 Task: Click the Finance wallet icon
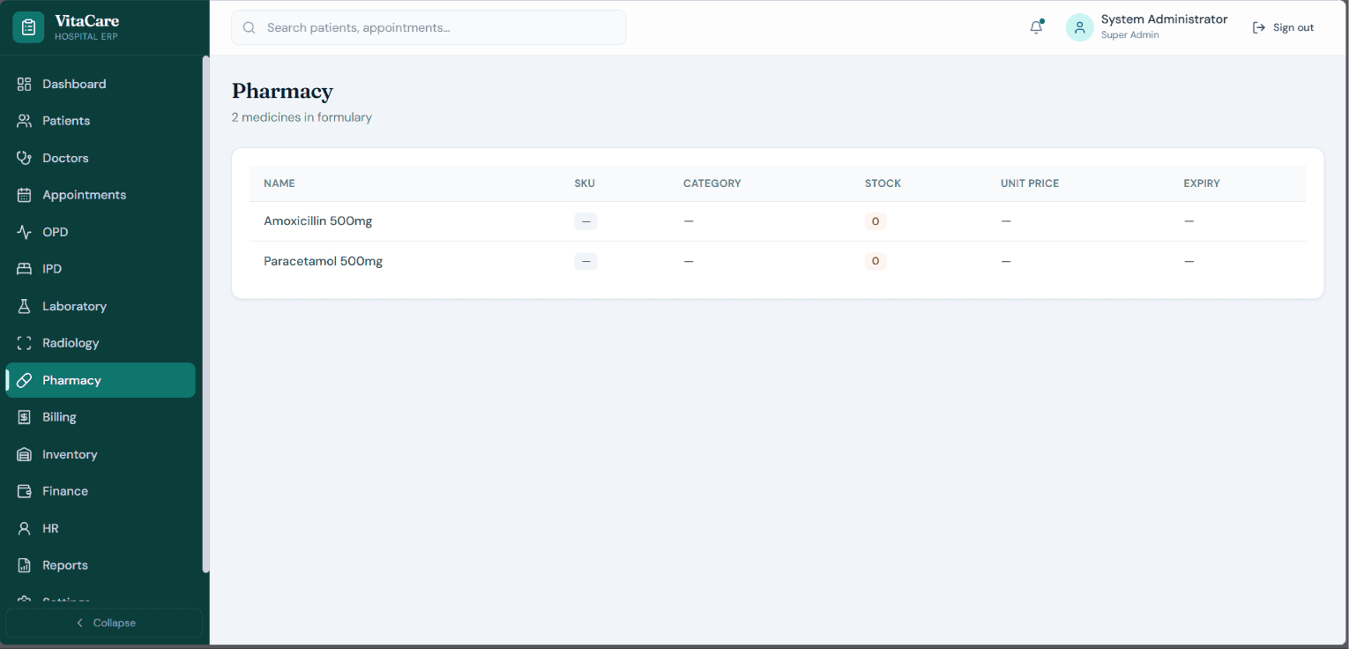pos(25,491)
